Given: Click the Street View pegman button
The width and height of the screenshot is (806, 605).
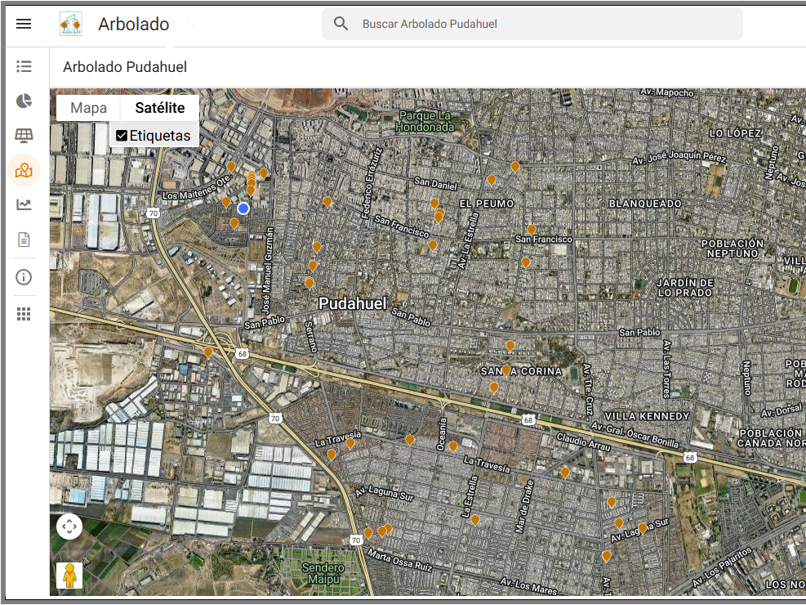Looking at the screenshot, I should pos(69,576).
